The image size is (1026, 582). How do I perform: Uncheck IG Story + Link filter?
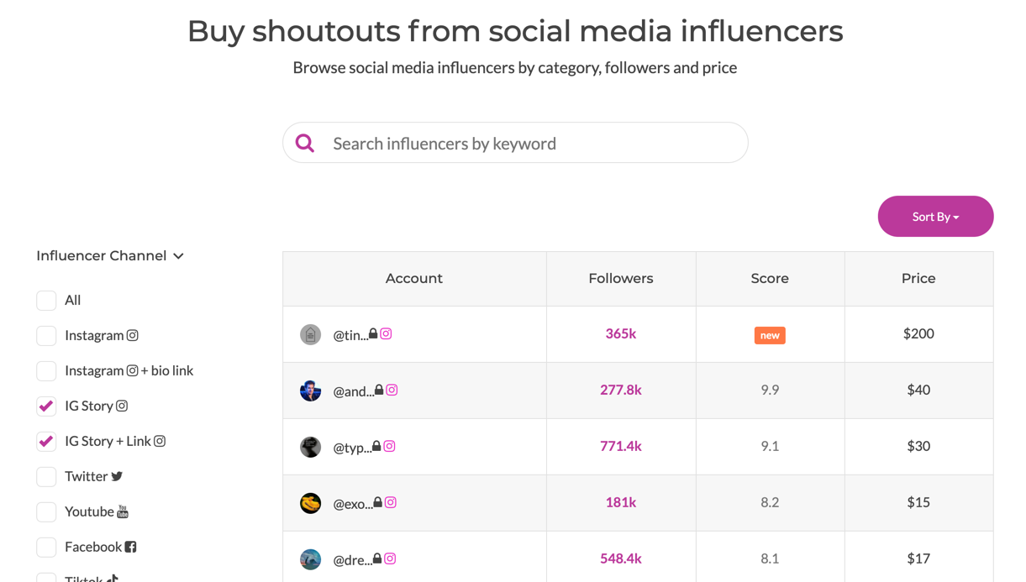tap(46, 441)
